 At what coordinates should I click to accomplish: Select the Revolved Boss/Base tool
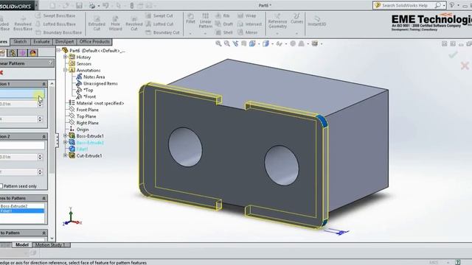(x=23, y=24)
